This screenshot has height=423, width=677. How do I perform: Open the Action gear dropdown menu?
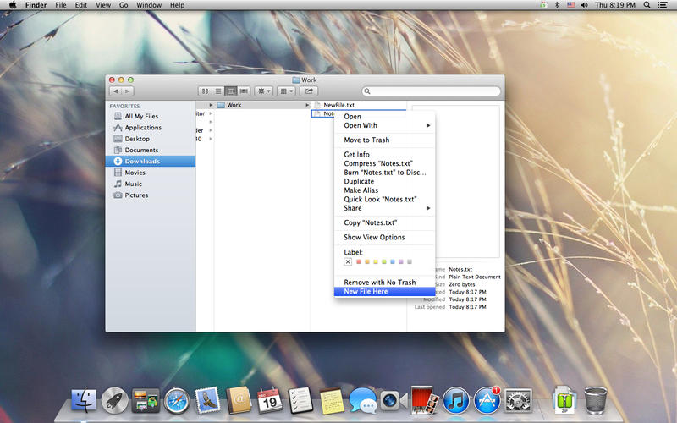(264, 91)
